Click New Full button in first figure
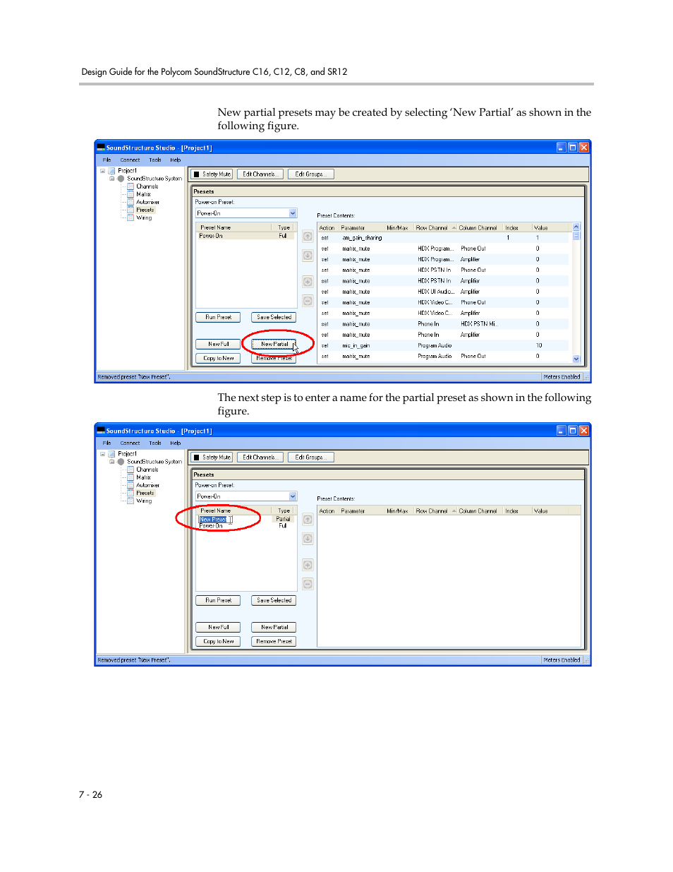The image size is (673, 872). tap(218, 345)
